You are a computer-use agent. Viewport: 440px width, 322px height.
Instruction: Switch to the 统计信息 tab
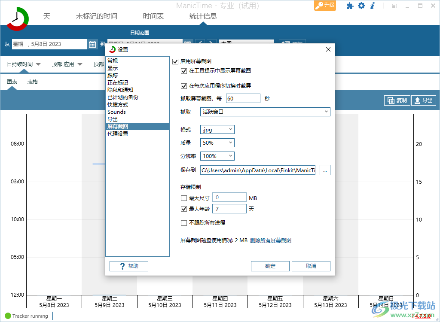(x=203, y=16)
